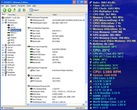The width and height of the screenshot is (137, 110).
Task: Click the Clock Generator icon in details
Action: 29,76
